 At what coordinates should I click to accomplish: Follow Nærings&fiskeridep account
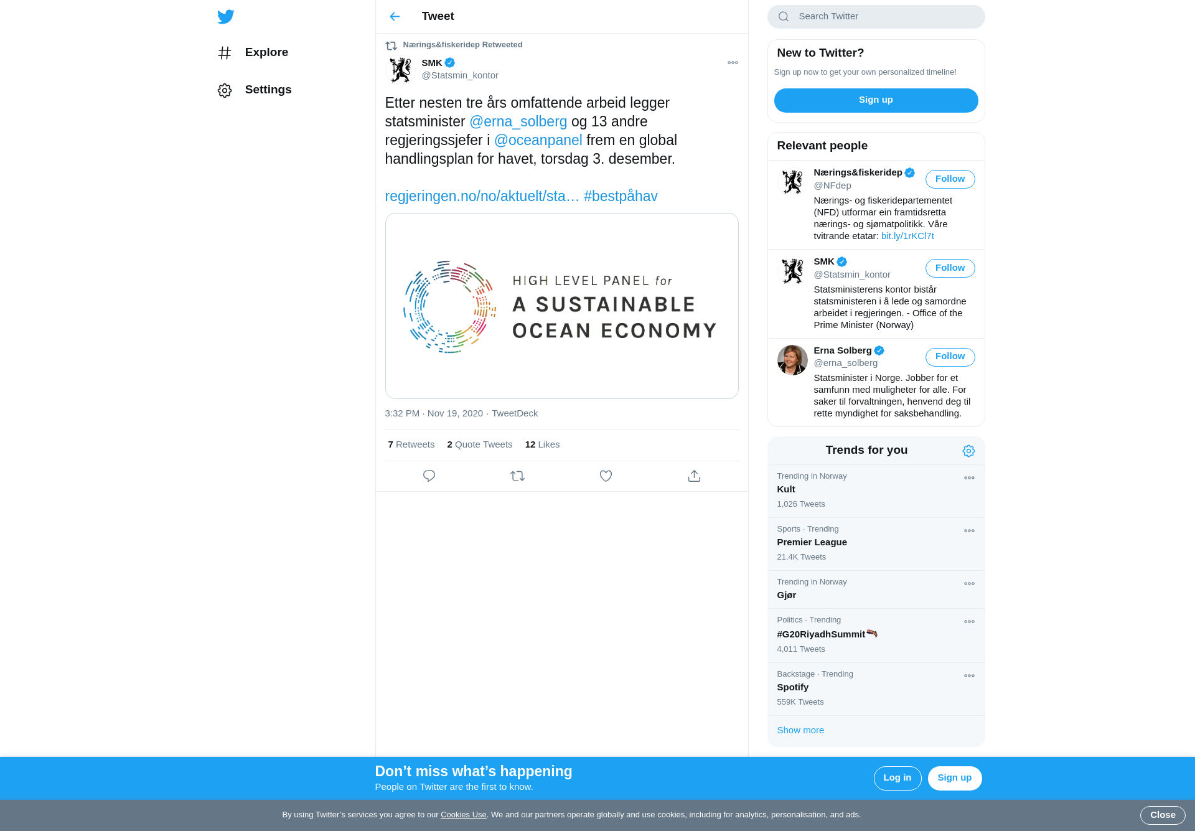coord(950,179)
